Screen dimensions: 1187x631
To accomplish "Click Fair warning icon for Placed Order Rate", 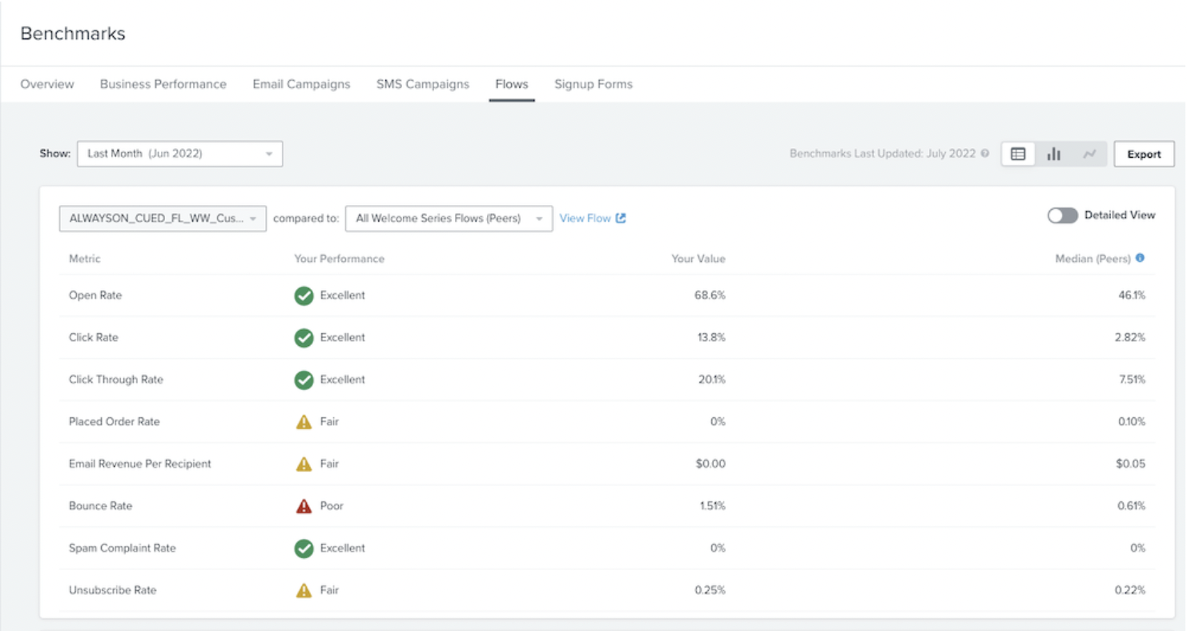I will click(x=304, y=422).
